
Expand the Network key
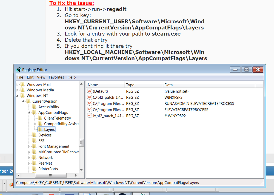(x=29, y=158)
